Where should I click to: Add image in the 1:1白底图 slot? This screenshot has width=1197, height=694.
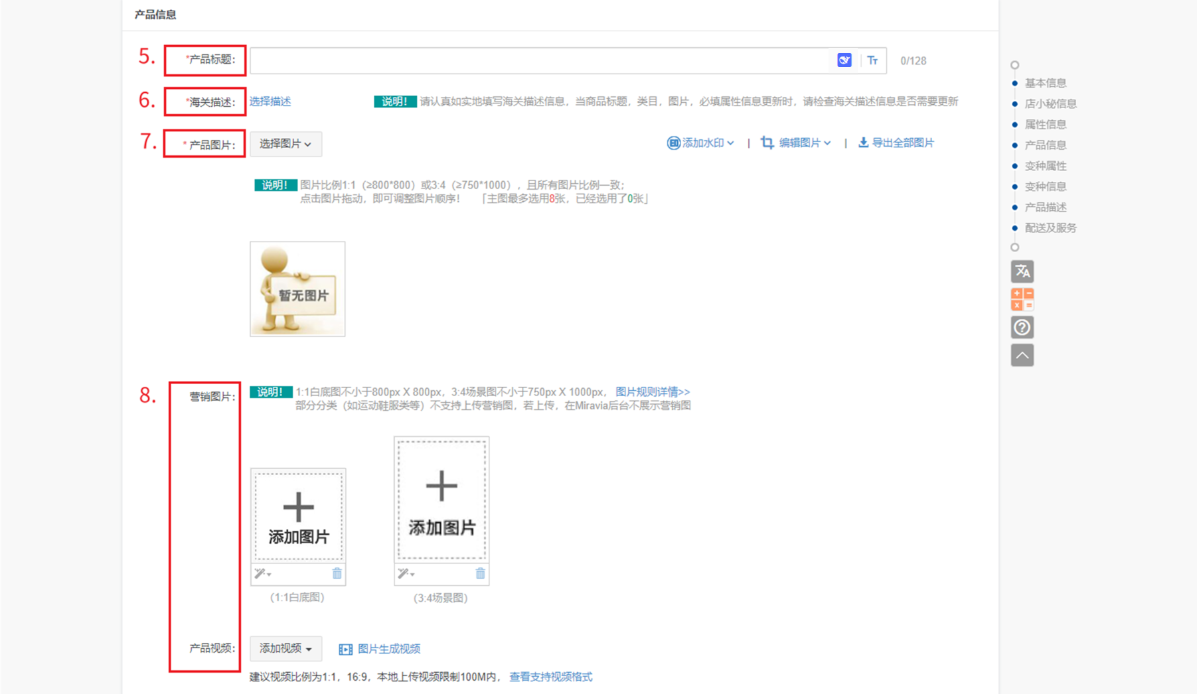(x=298, y=516)
